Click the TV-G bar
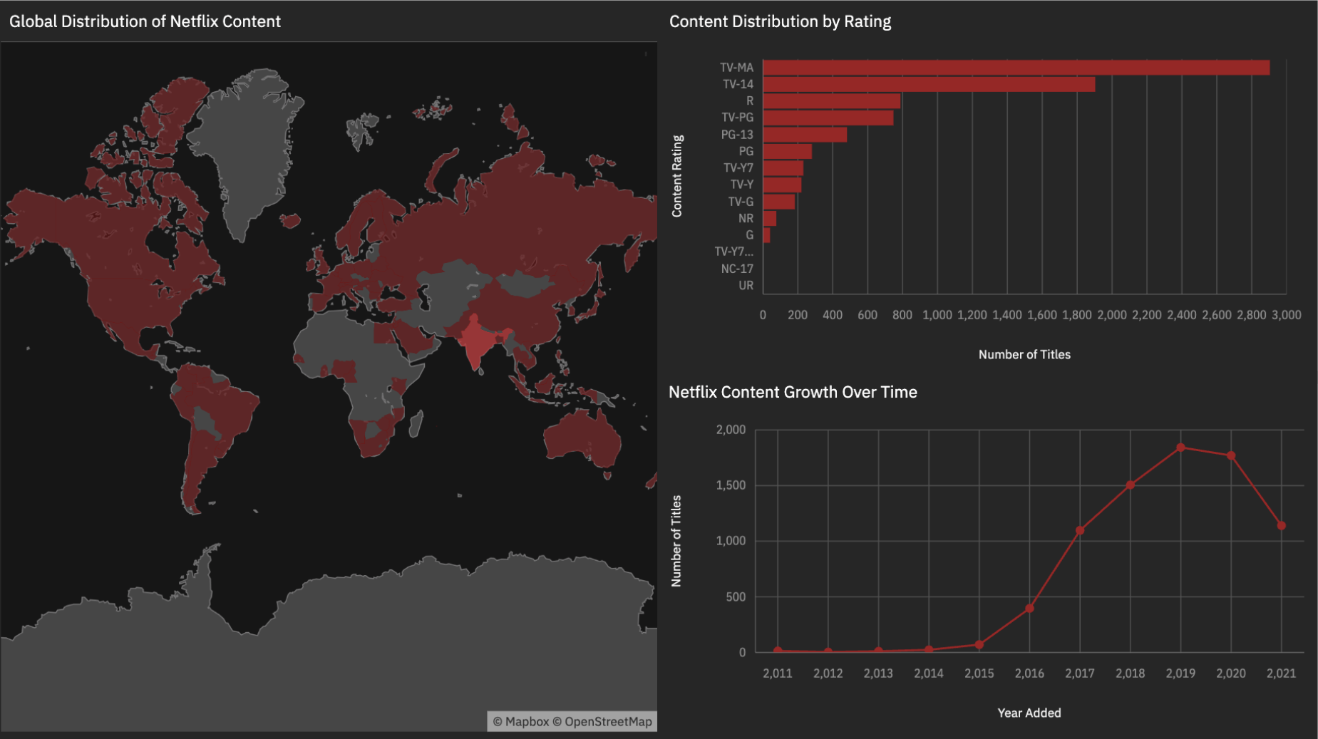Viewport: 1318px width, 739px height. click(x=779, y=202)
